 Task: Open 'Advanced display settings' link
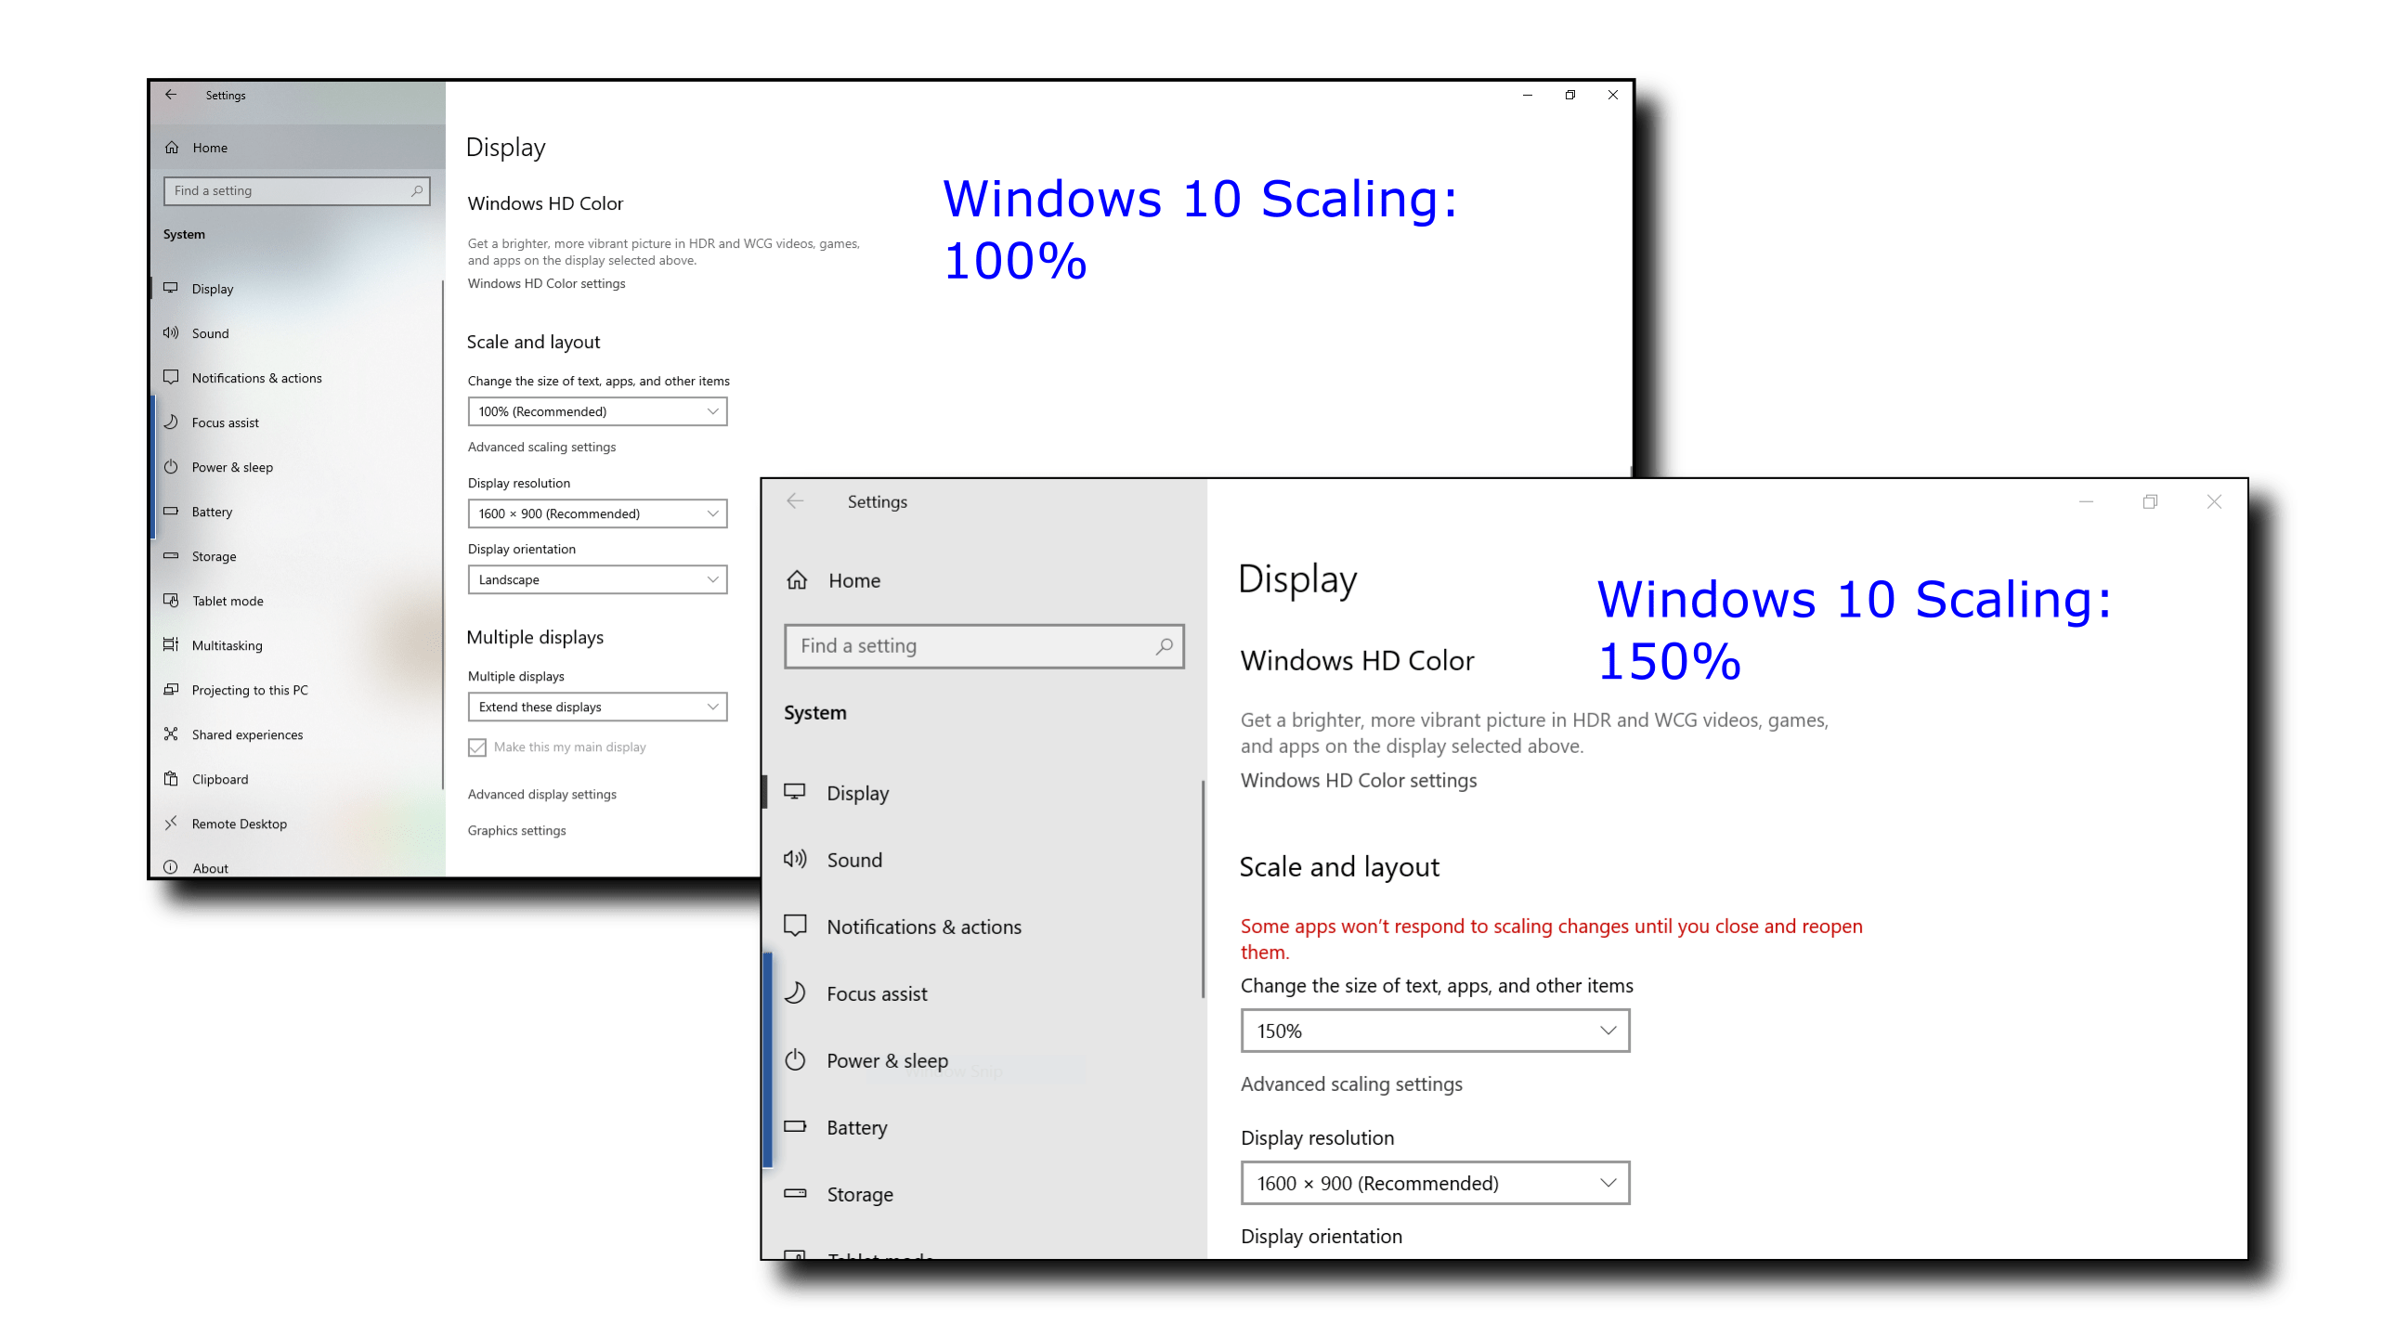pos(541,795)
